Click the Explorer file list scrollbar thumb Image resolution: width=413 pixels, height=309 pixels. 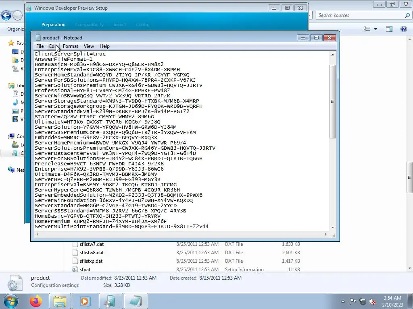point(409,177)
